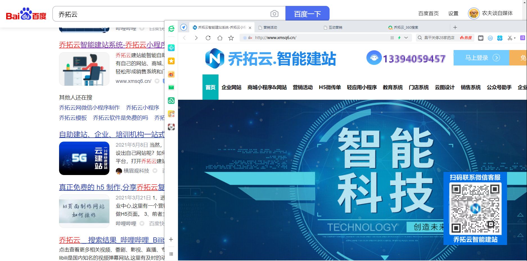Click the 百度一下 search button
Viewport: 527px width, 261px height.
coord(307,13)
